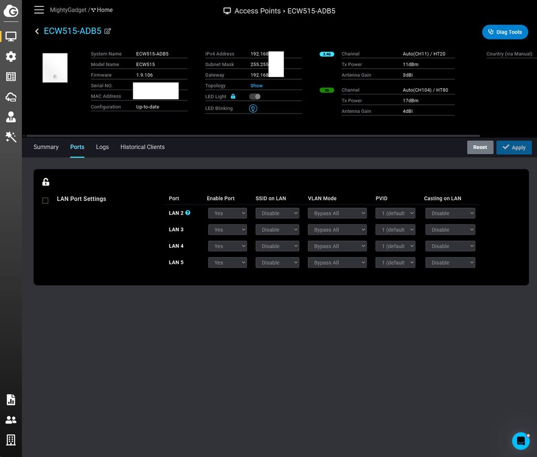Open the team members icon in sidebar
537x457 pixels.
point(11,420)
